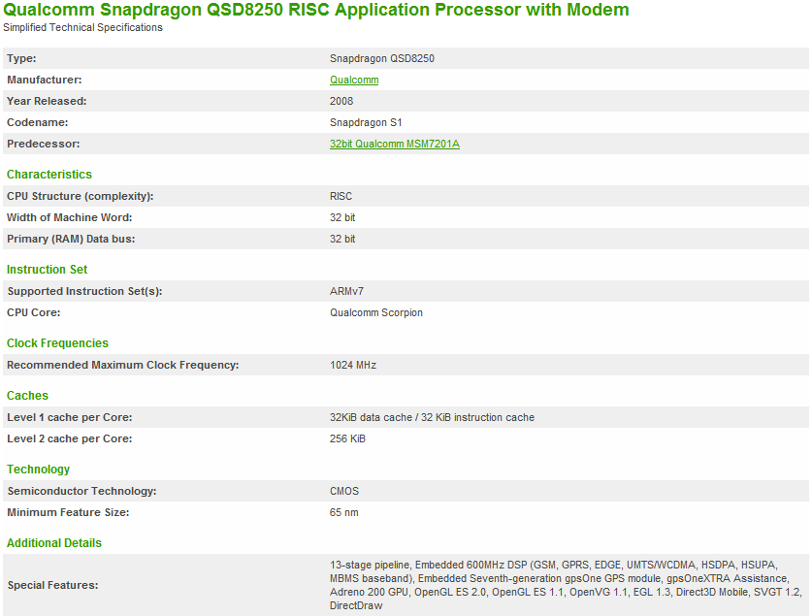Image resolution: width=812 pixels, height=616 pixels.
Task: Click the Additional Details section heading
Action: (x=54, y=543)
